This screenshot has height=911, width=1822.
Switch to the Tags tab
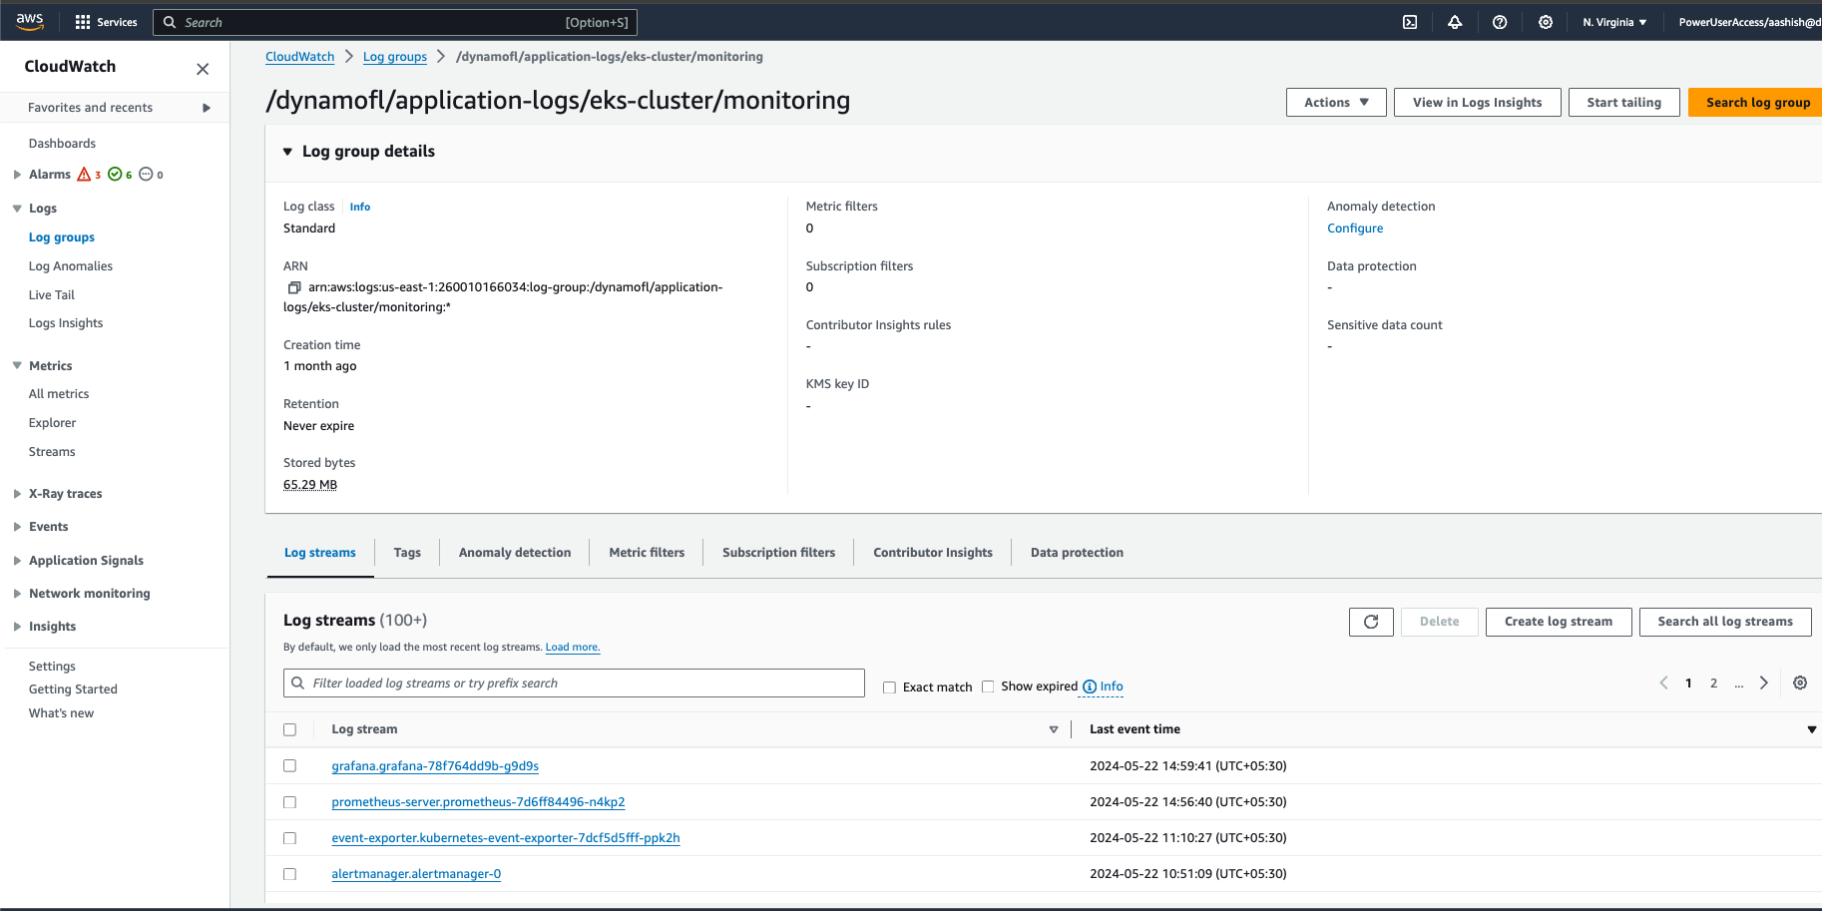tap(407, 553)
